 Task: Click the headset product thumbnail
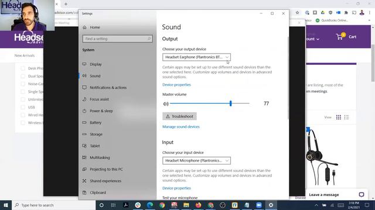point(322,157)
